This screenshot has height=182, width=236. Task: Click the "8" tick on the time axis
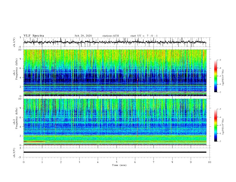point(172,162)
